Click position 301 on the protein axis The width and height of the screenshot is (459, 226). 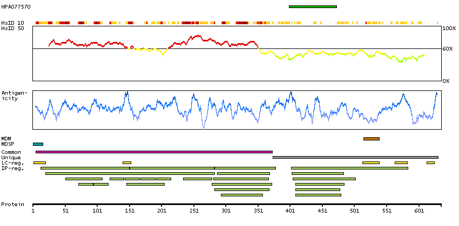[x=226, y=211]
